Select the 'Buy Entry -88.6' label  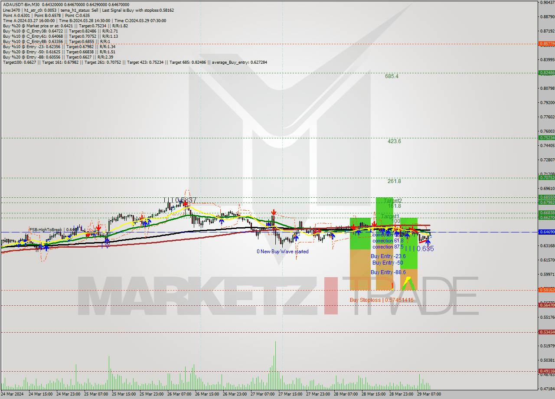tap(388, 272)
